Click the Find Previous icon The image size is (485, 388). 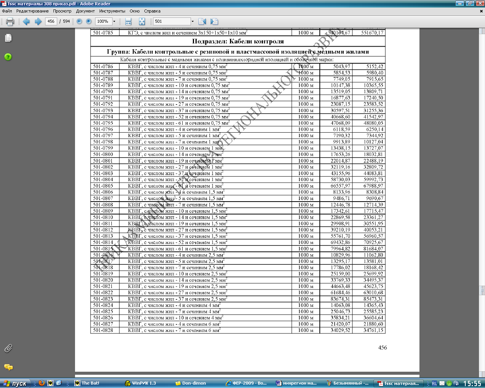tap(202, 22)
